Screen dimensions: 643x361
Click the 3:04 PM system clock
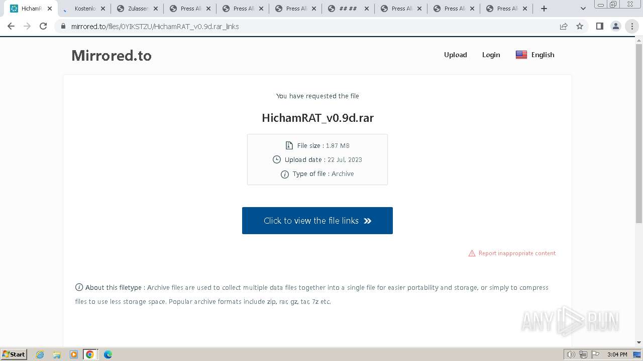coord(617,354)
